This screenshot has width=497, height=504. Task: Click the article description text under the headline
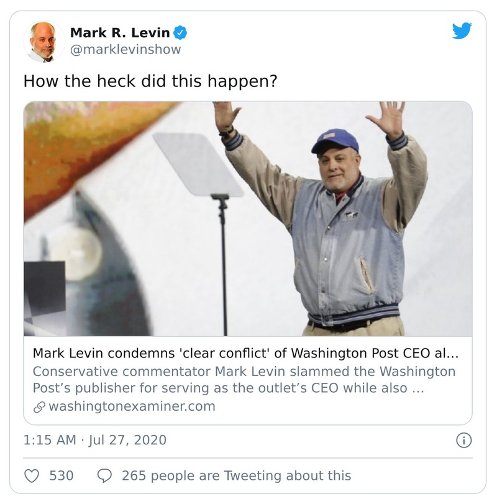click(242, 381)
